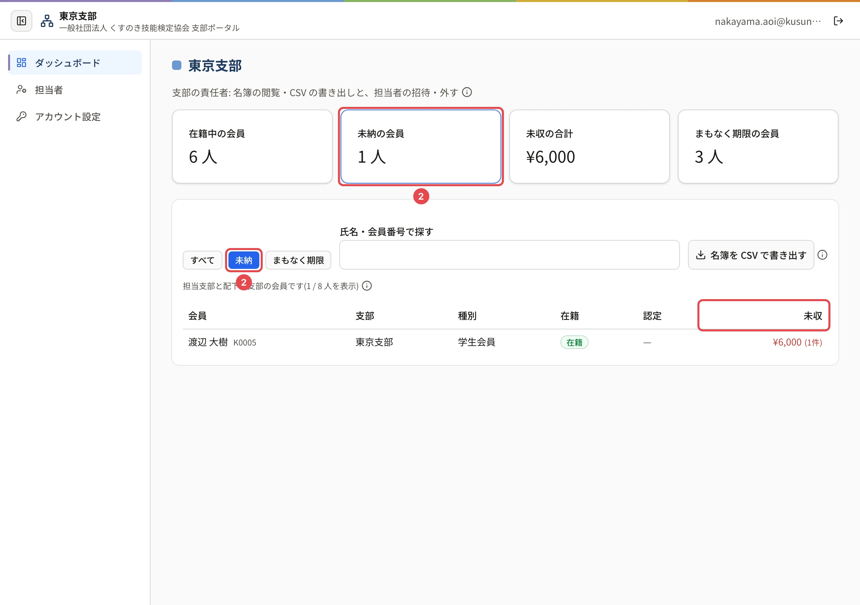Click the info icon beside 支部の責任者 description

tap(467, 92)
